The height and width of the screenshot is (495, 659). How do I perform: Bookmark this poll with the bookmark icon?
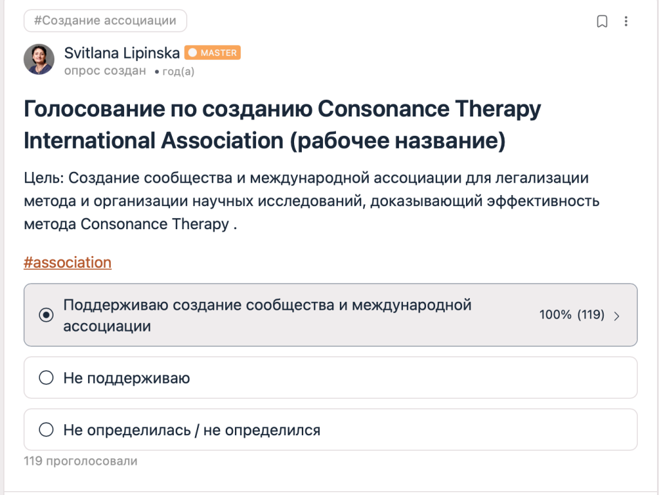[x=602, y=21]
